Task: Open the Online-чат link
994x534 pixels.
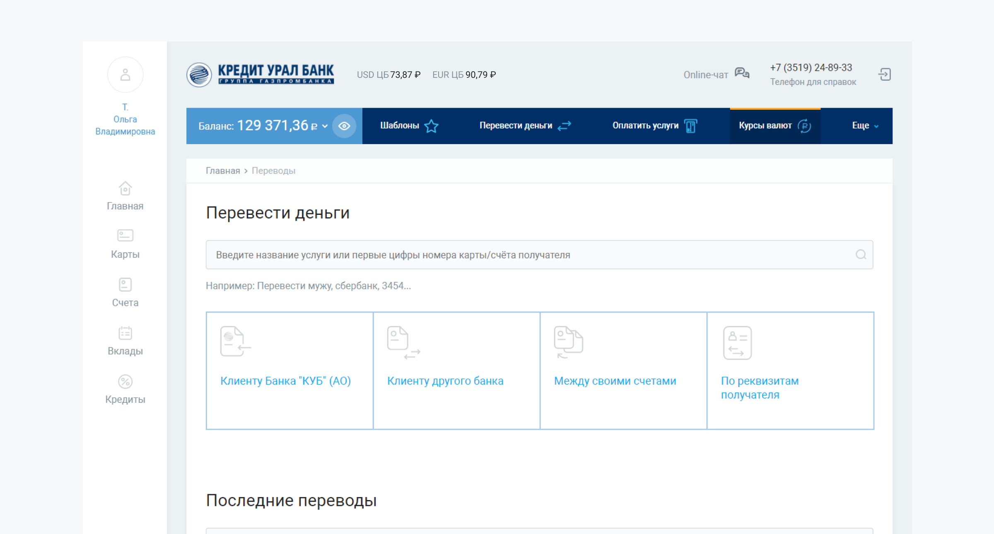Action: [x=705, y=75]
